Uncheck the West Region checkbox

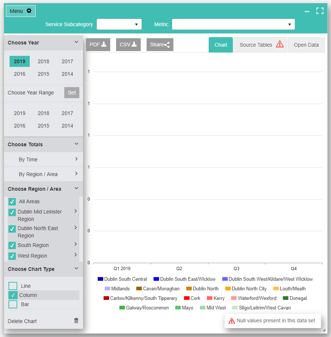[12, 256]
